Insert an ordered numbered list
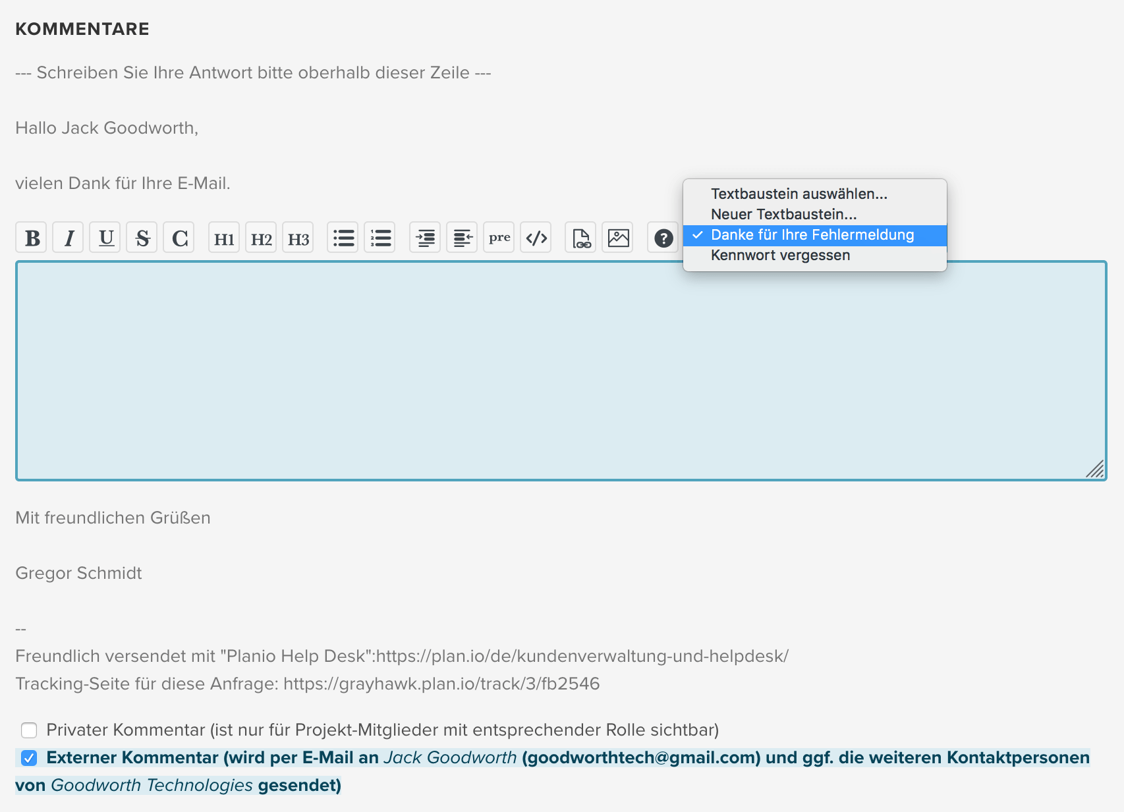The image size is (1124, 812). (x=380, y=238)
